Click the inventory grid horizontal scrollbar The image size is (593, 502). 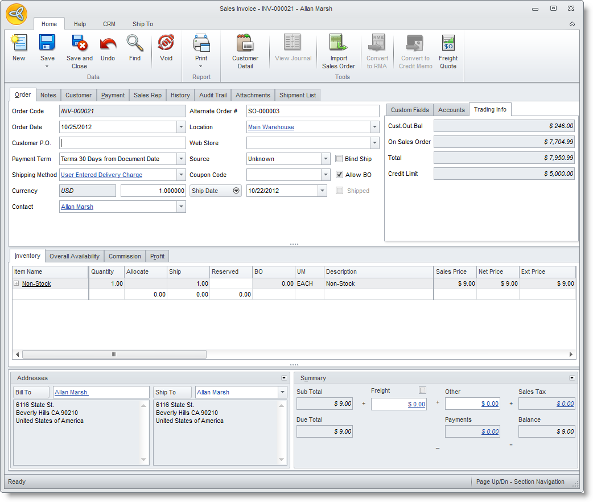(x=114, y=354)
